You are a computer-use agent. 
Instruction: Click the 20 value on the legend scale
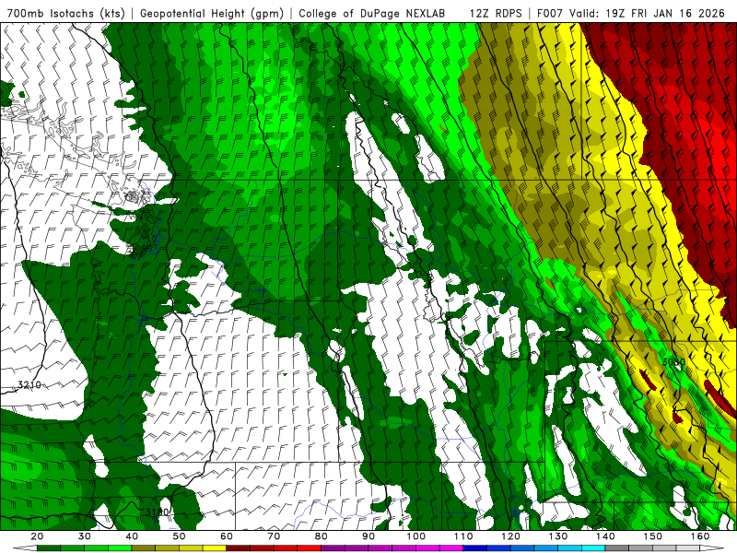(37, 536)
